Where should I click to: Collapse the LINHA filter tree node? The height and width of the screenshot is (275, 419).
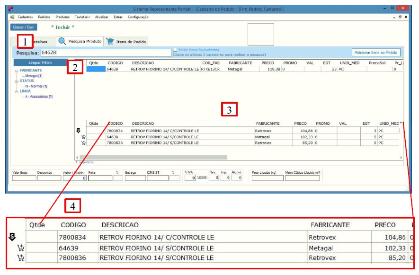17,91
